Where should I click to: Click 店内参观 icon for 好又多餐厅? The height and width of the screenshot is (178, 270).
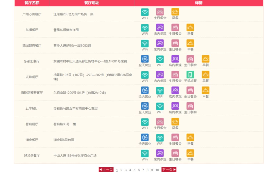coord(160,153)
